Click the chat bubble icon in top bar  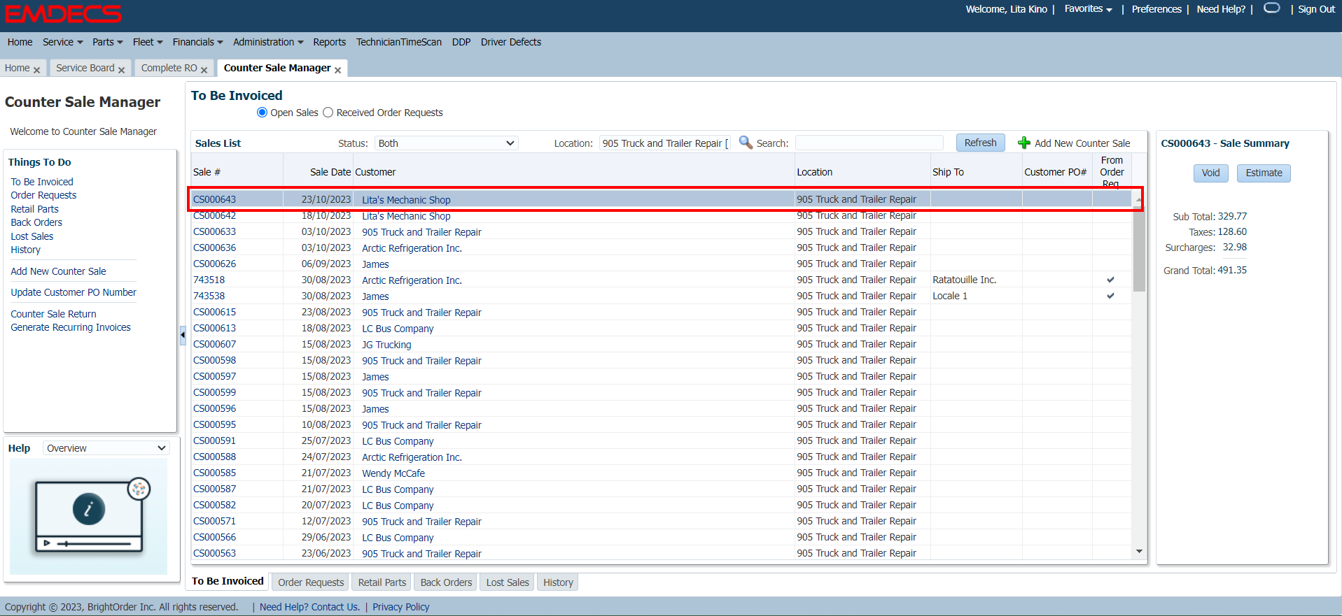(x=1272, y=8)
